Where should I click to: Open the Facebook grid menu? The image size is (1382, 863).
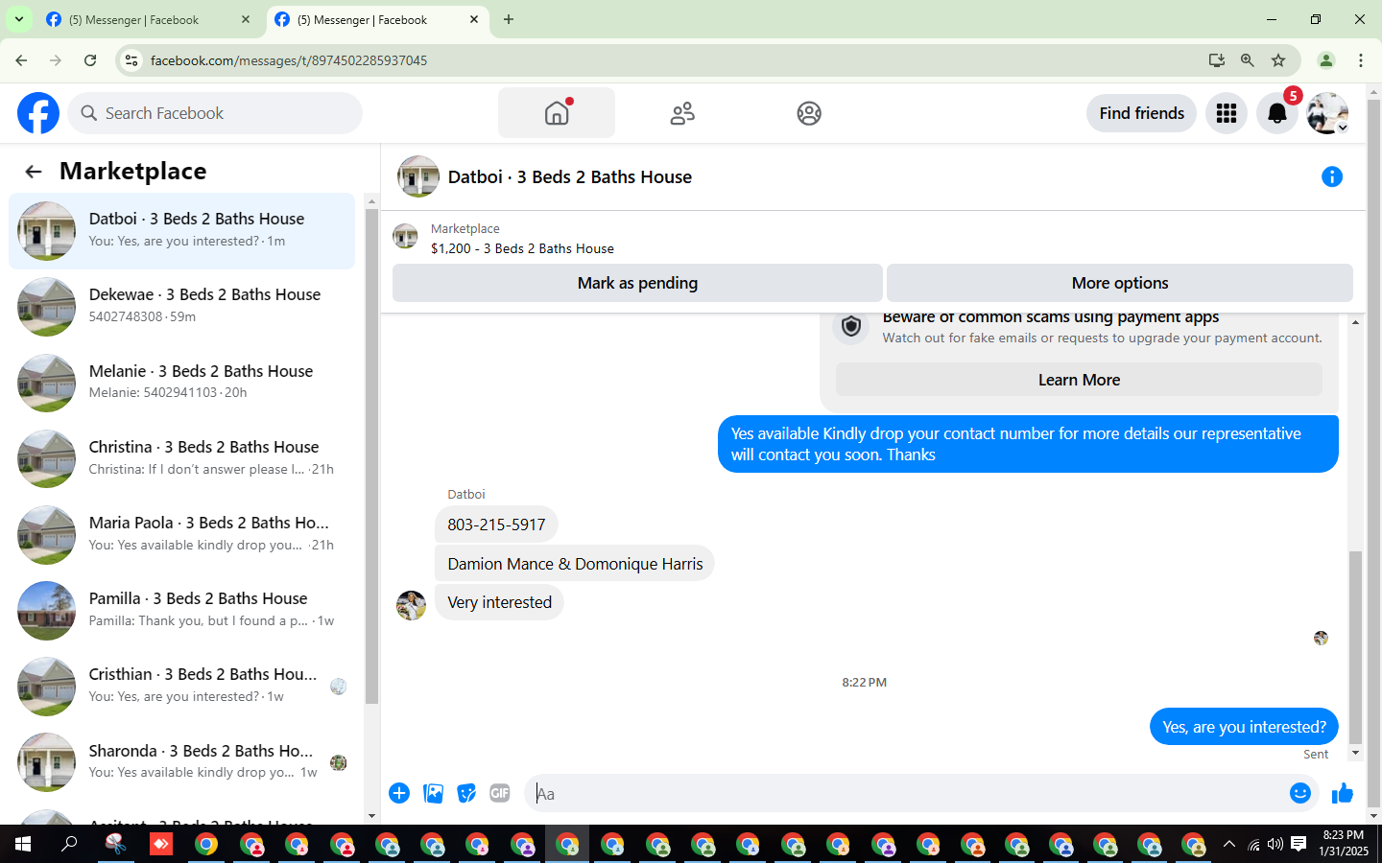pos(1227,113)
